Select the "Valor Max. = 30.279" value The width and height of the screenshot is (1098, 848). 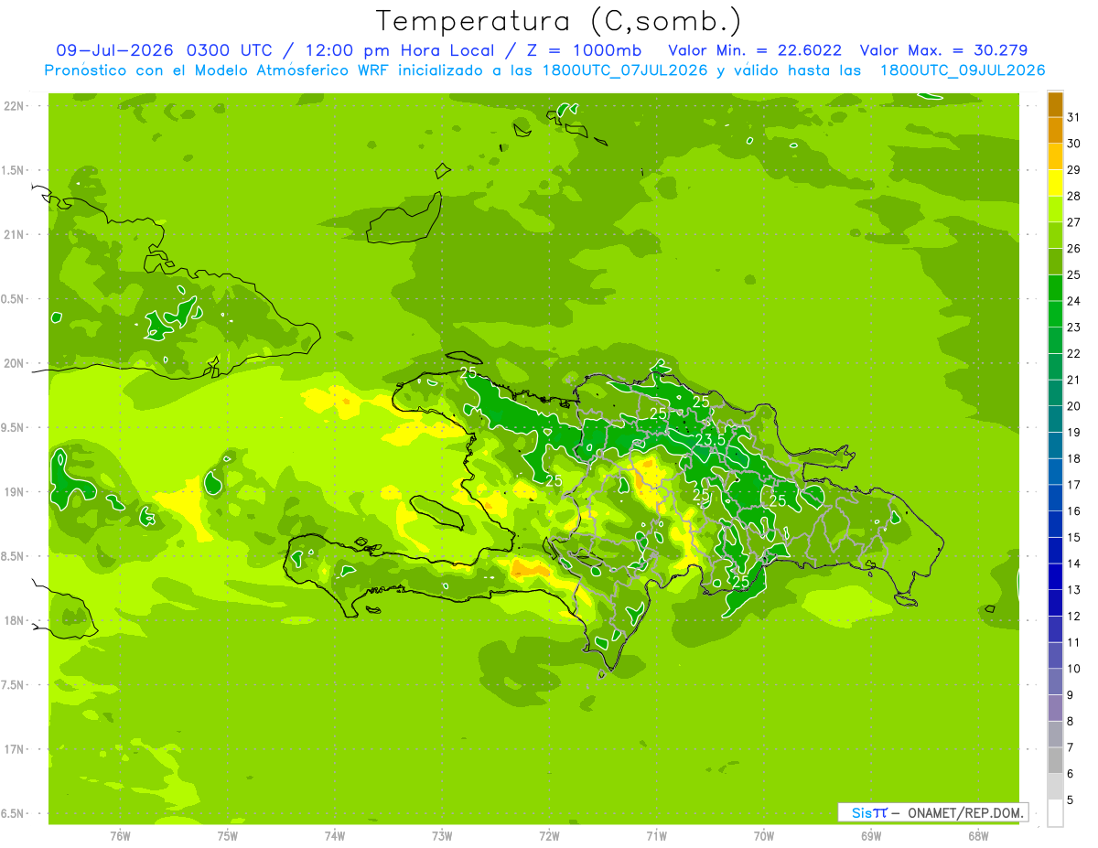click(943, 50)
